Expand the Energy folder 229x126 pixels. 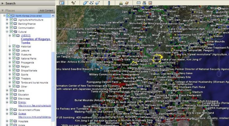coord(7,102)
